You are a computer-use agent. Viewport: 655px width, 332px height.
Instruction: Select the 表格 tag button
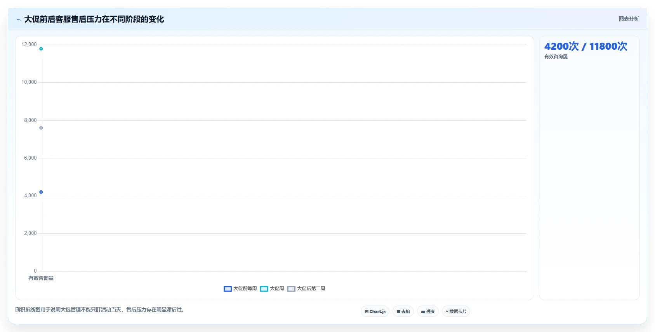[x=403, y=311]
